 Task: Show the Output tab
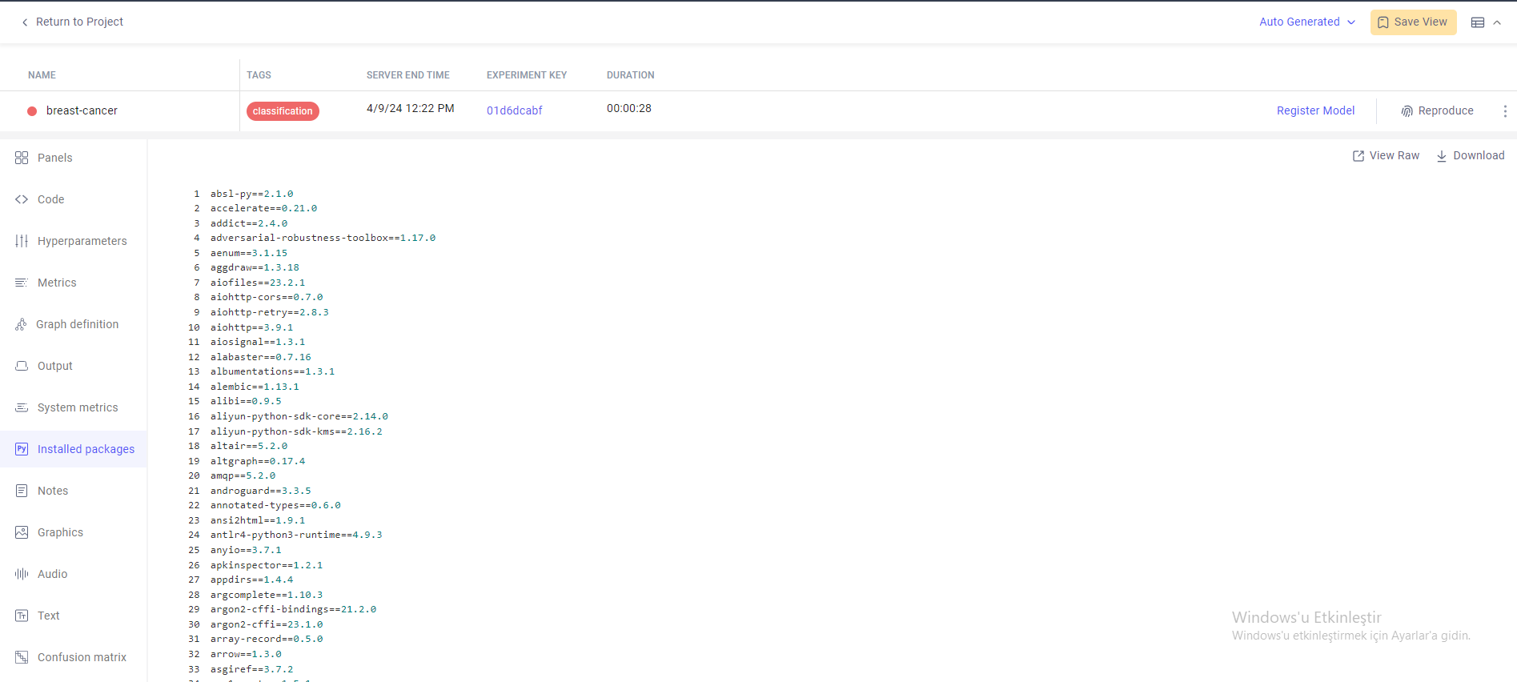pos(74,366)
